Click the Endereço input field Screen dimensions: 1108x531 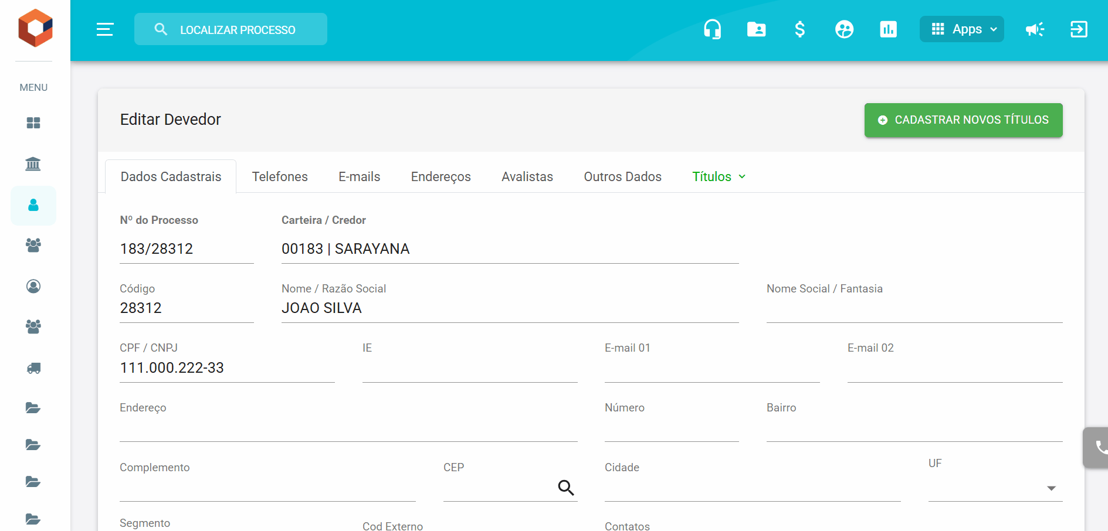pos(348,428)
